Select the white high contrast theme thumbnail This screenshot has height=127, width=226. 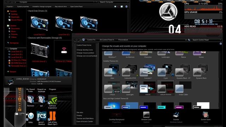point(201,105)
